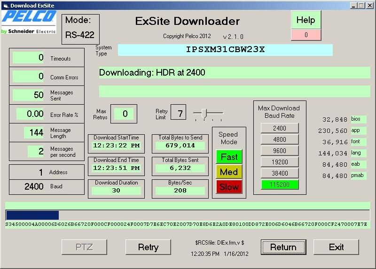Select the Med speed mode
This screenshot has width=376, height=269.
point(229,172)
